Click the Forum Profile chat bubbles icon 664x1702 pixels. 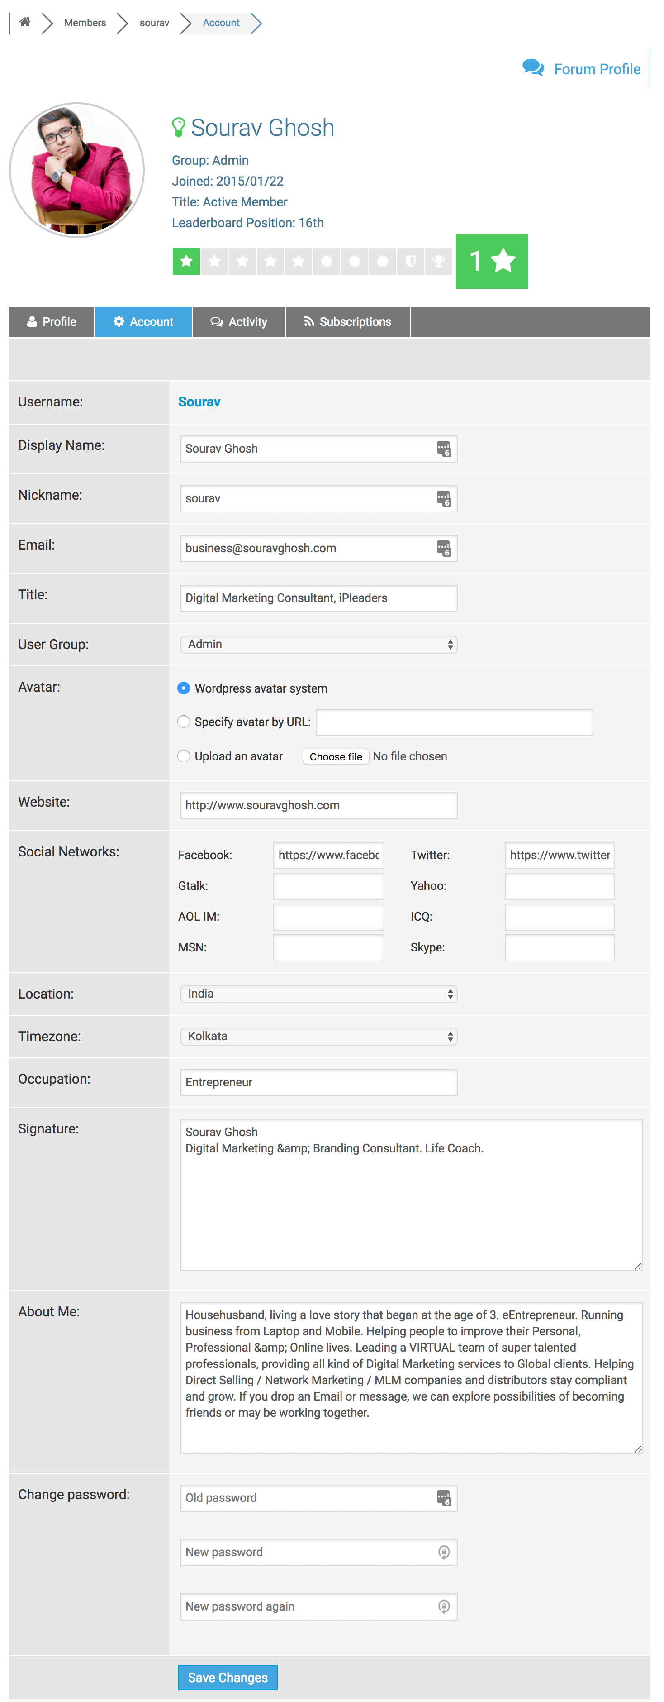533,68
